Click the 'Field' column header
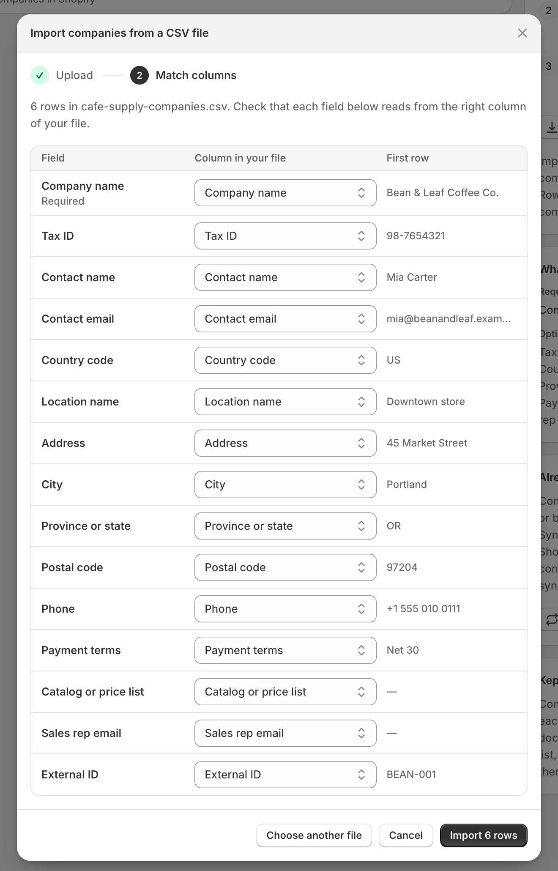 [53, 158]
